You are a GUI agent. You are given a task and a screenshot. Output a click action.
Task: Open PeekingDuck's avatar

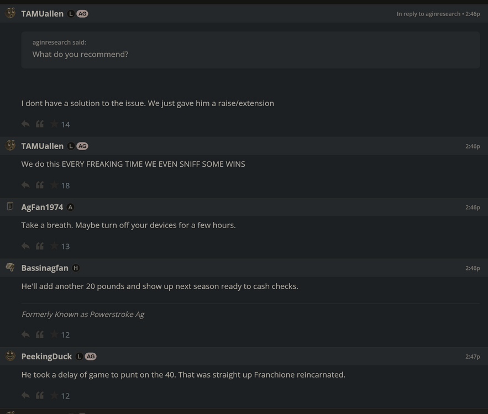pos(9,356)
